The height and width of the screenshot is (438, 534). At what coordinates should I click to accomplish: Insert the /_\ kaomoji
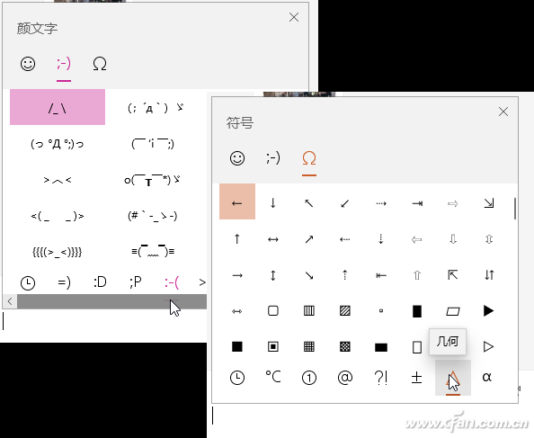(x=58, y=107)
